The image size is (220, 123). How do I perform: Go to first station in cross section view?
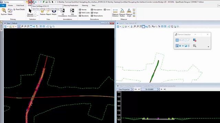tap(135, 90)
